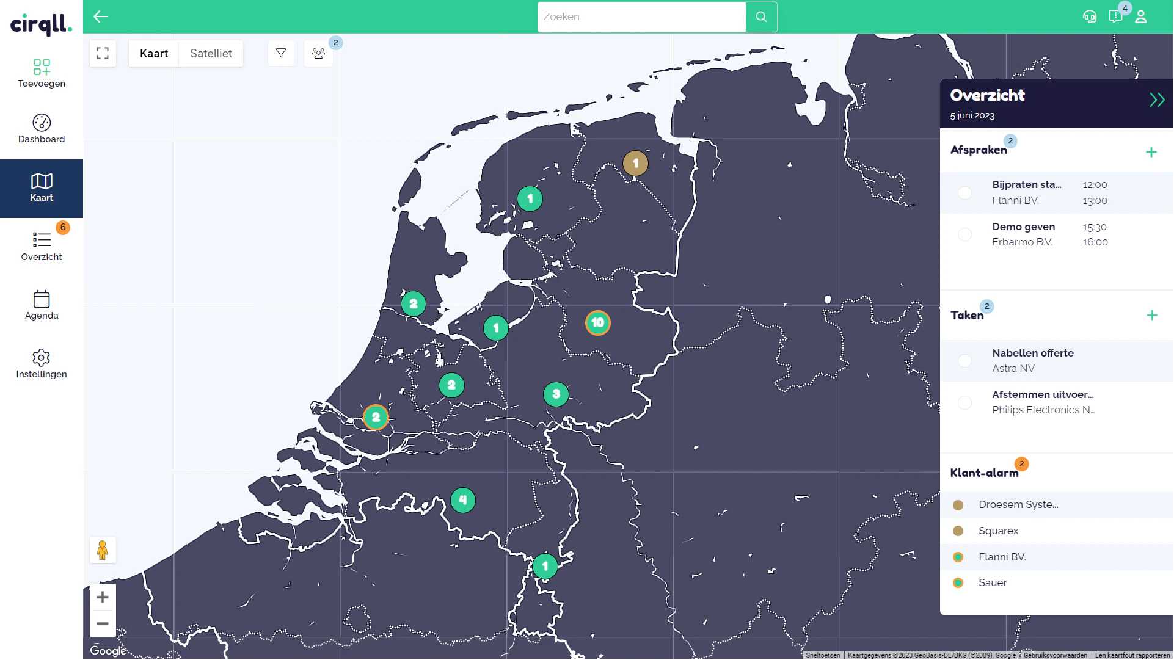Complete the Nabellen offerte task
Image resolution: width=1174 pixels, height=660 pixels.
pos(965,361)
